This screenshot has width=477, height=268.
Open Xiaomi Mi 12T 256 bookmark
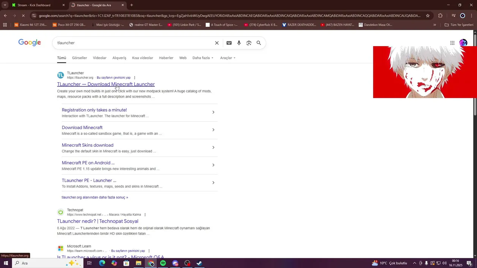click(30, 25)
